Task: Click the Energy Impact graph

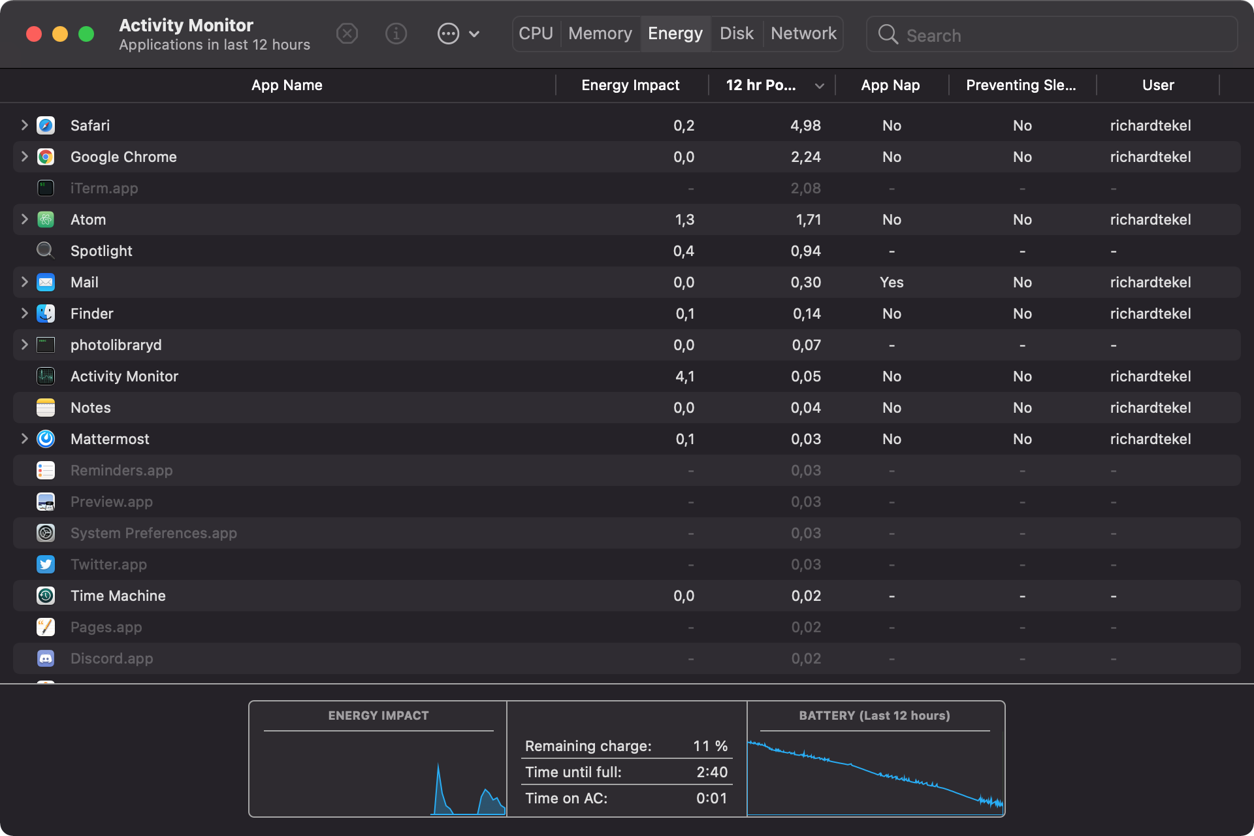Action: 378,772
